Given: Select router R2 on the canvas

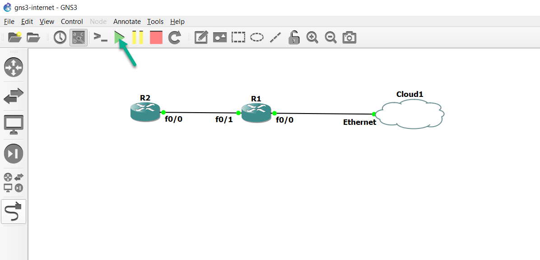Looking at the screenshot, I should (x=146, y=112).
